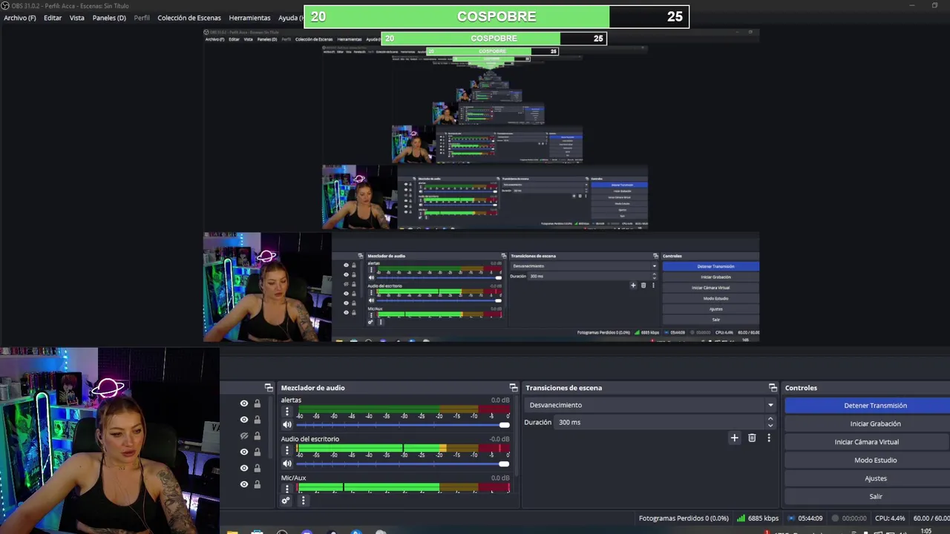Toggle the lock beside the crossed-out eye
Image resolution: width=950 pixels, height=534 pixels.
tap(258, 436)
